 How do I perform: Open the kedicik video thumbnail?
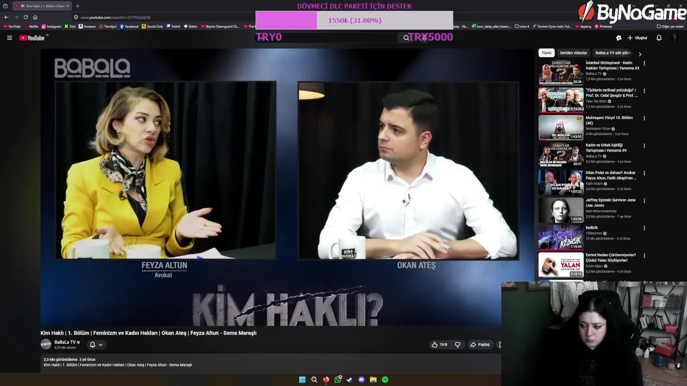(561, 237)
